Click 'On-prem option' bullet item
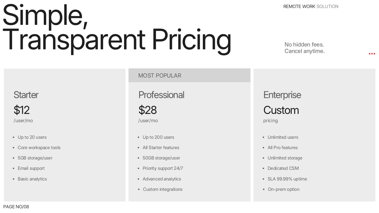 click(283, 189)
